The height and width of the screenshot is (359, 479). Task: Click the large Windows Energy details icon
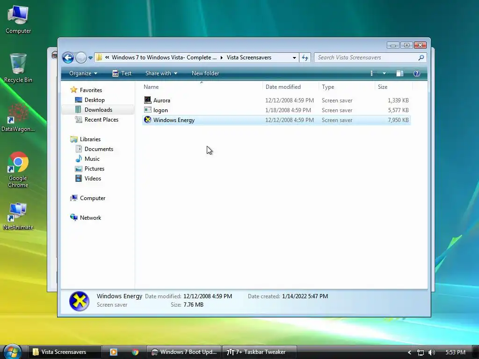(79, 301)
